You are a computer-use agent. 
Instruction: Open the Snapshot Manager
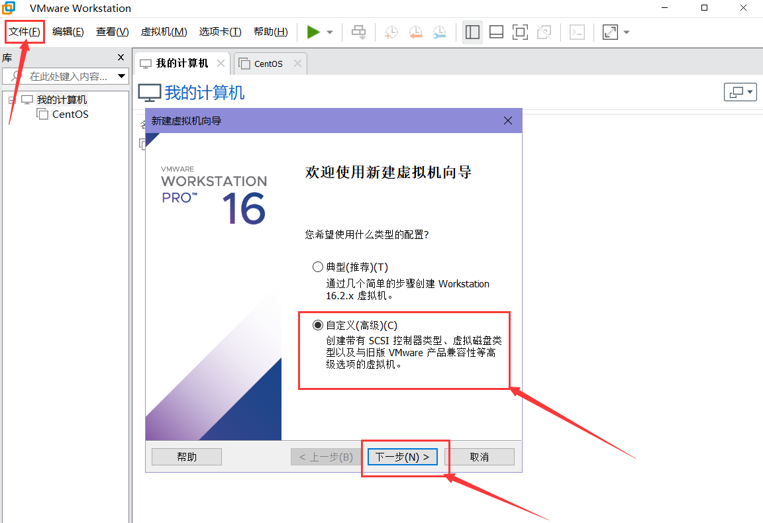point(438,32)
